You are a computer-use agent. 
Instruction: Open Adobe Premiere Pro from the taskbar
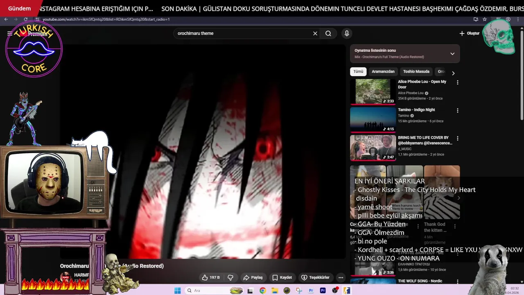point(323,290)
